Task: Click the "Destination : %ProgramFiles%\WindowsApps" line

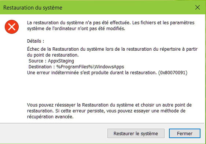Action: point(76,67)
